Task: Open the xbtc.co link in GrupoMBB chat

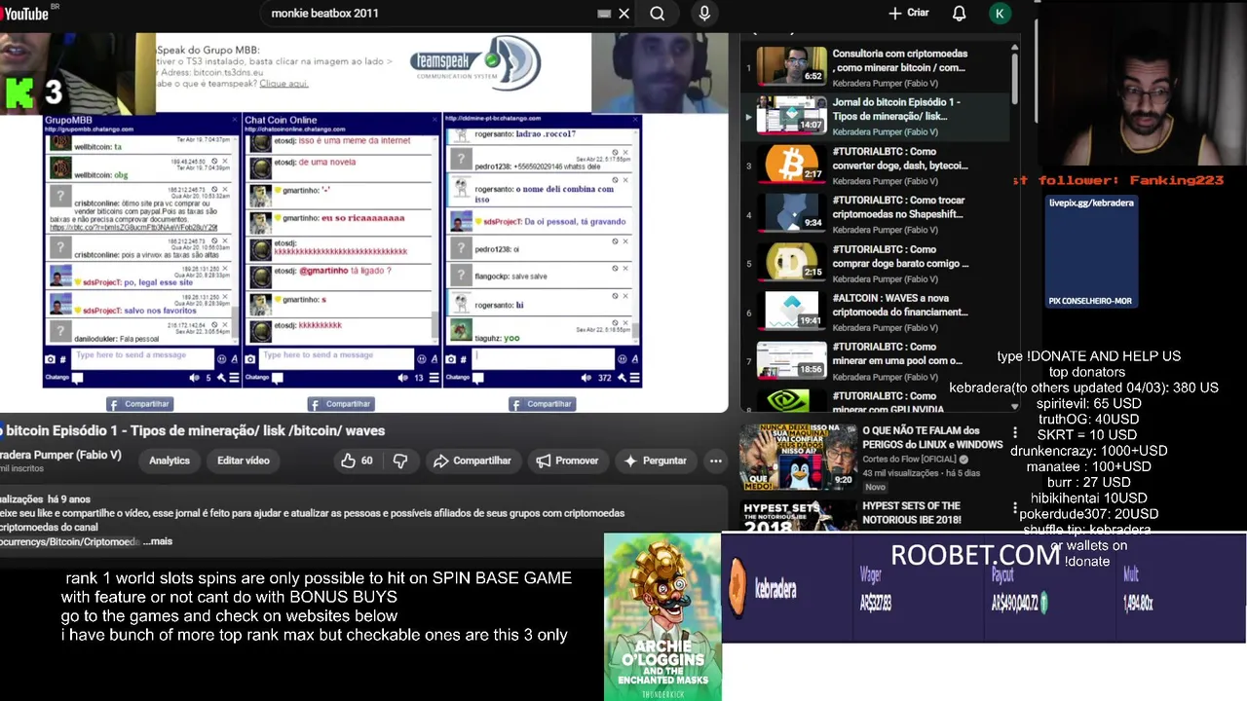Action: [x=132, y=228]
